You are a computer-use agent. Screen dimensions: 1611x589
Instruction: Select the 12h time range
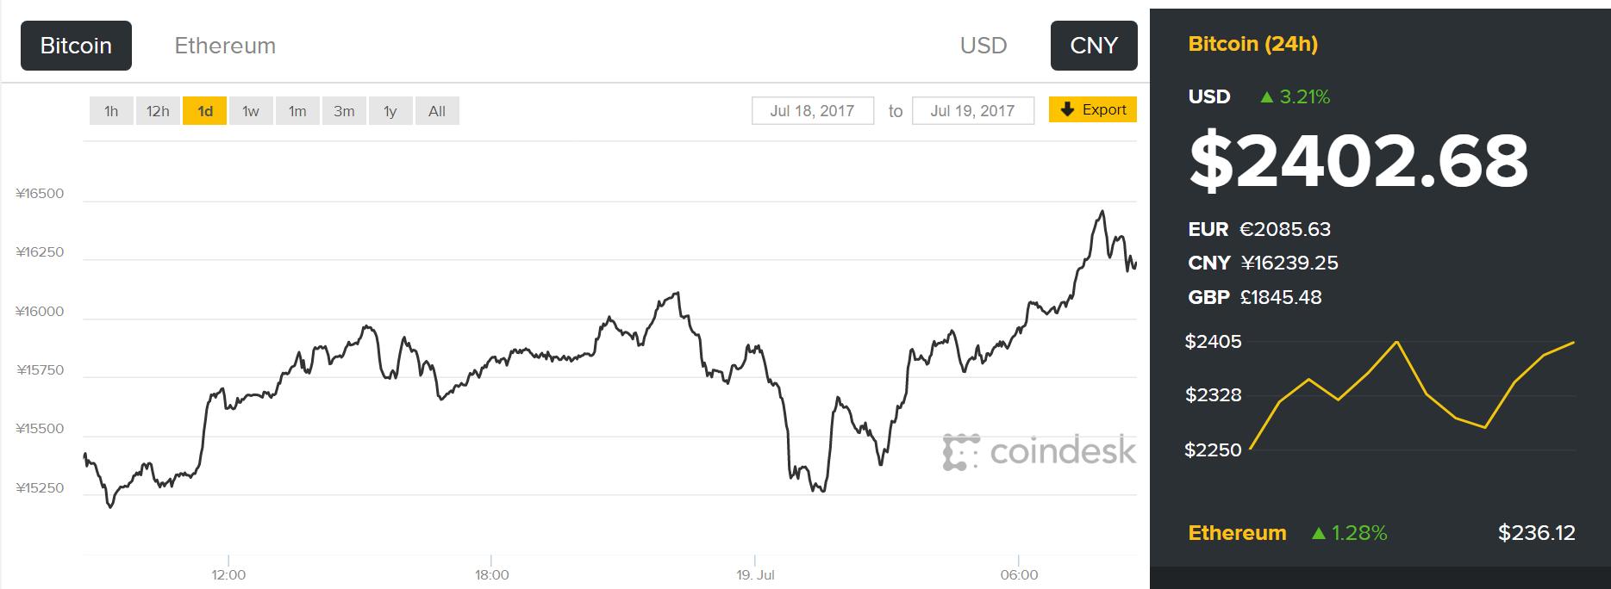pos(158,111)
